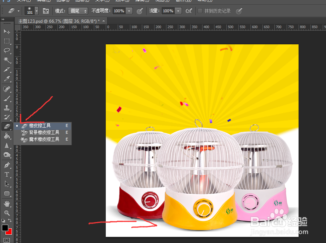
Task: Select the Path Selection tool
Action: pos(6,184)
